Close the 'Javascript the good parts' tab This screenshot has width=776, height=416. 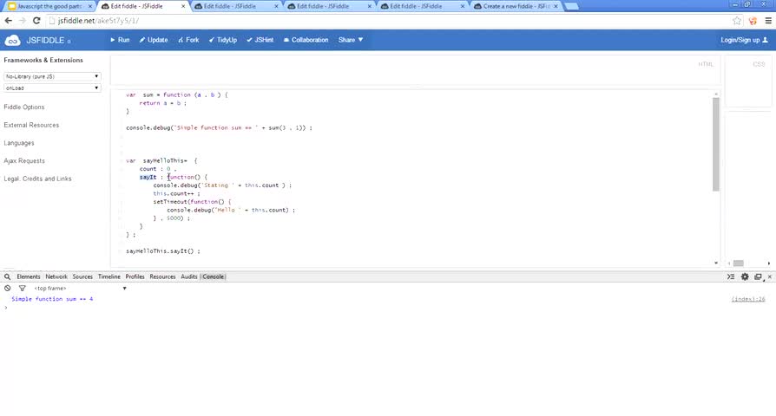click(90, 6)
